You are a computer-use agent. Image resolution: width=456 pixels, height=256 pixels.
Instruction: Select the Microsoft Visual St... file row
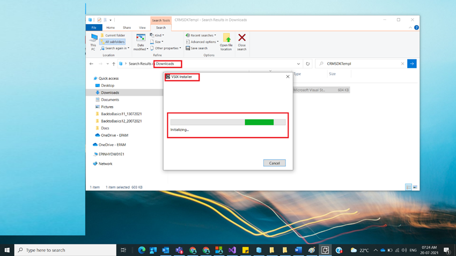[321, 90]
